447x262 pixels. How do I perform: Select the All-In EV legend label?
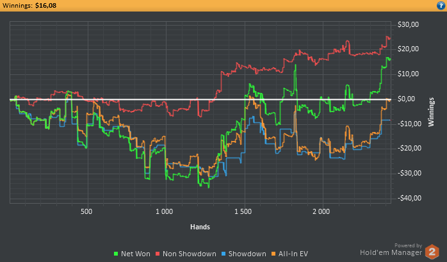(x=293, y=254)
